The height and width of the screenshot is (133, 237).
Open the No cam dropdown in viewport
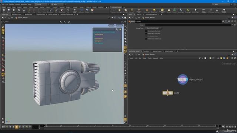[119, 25]
